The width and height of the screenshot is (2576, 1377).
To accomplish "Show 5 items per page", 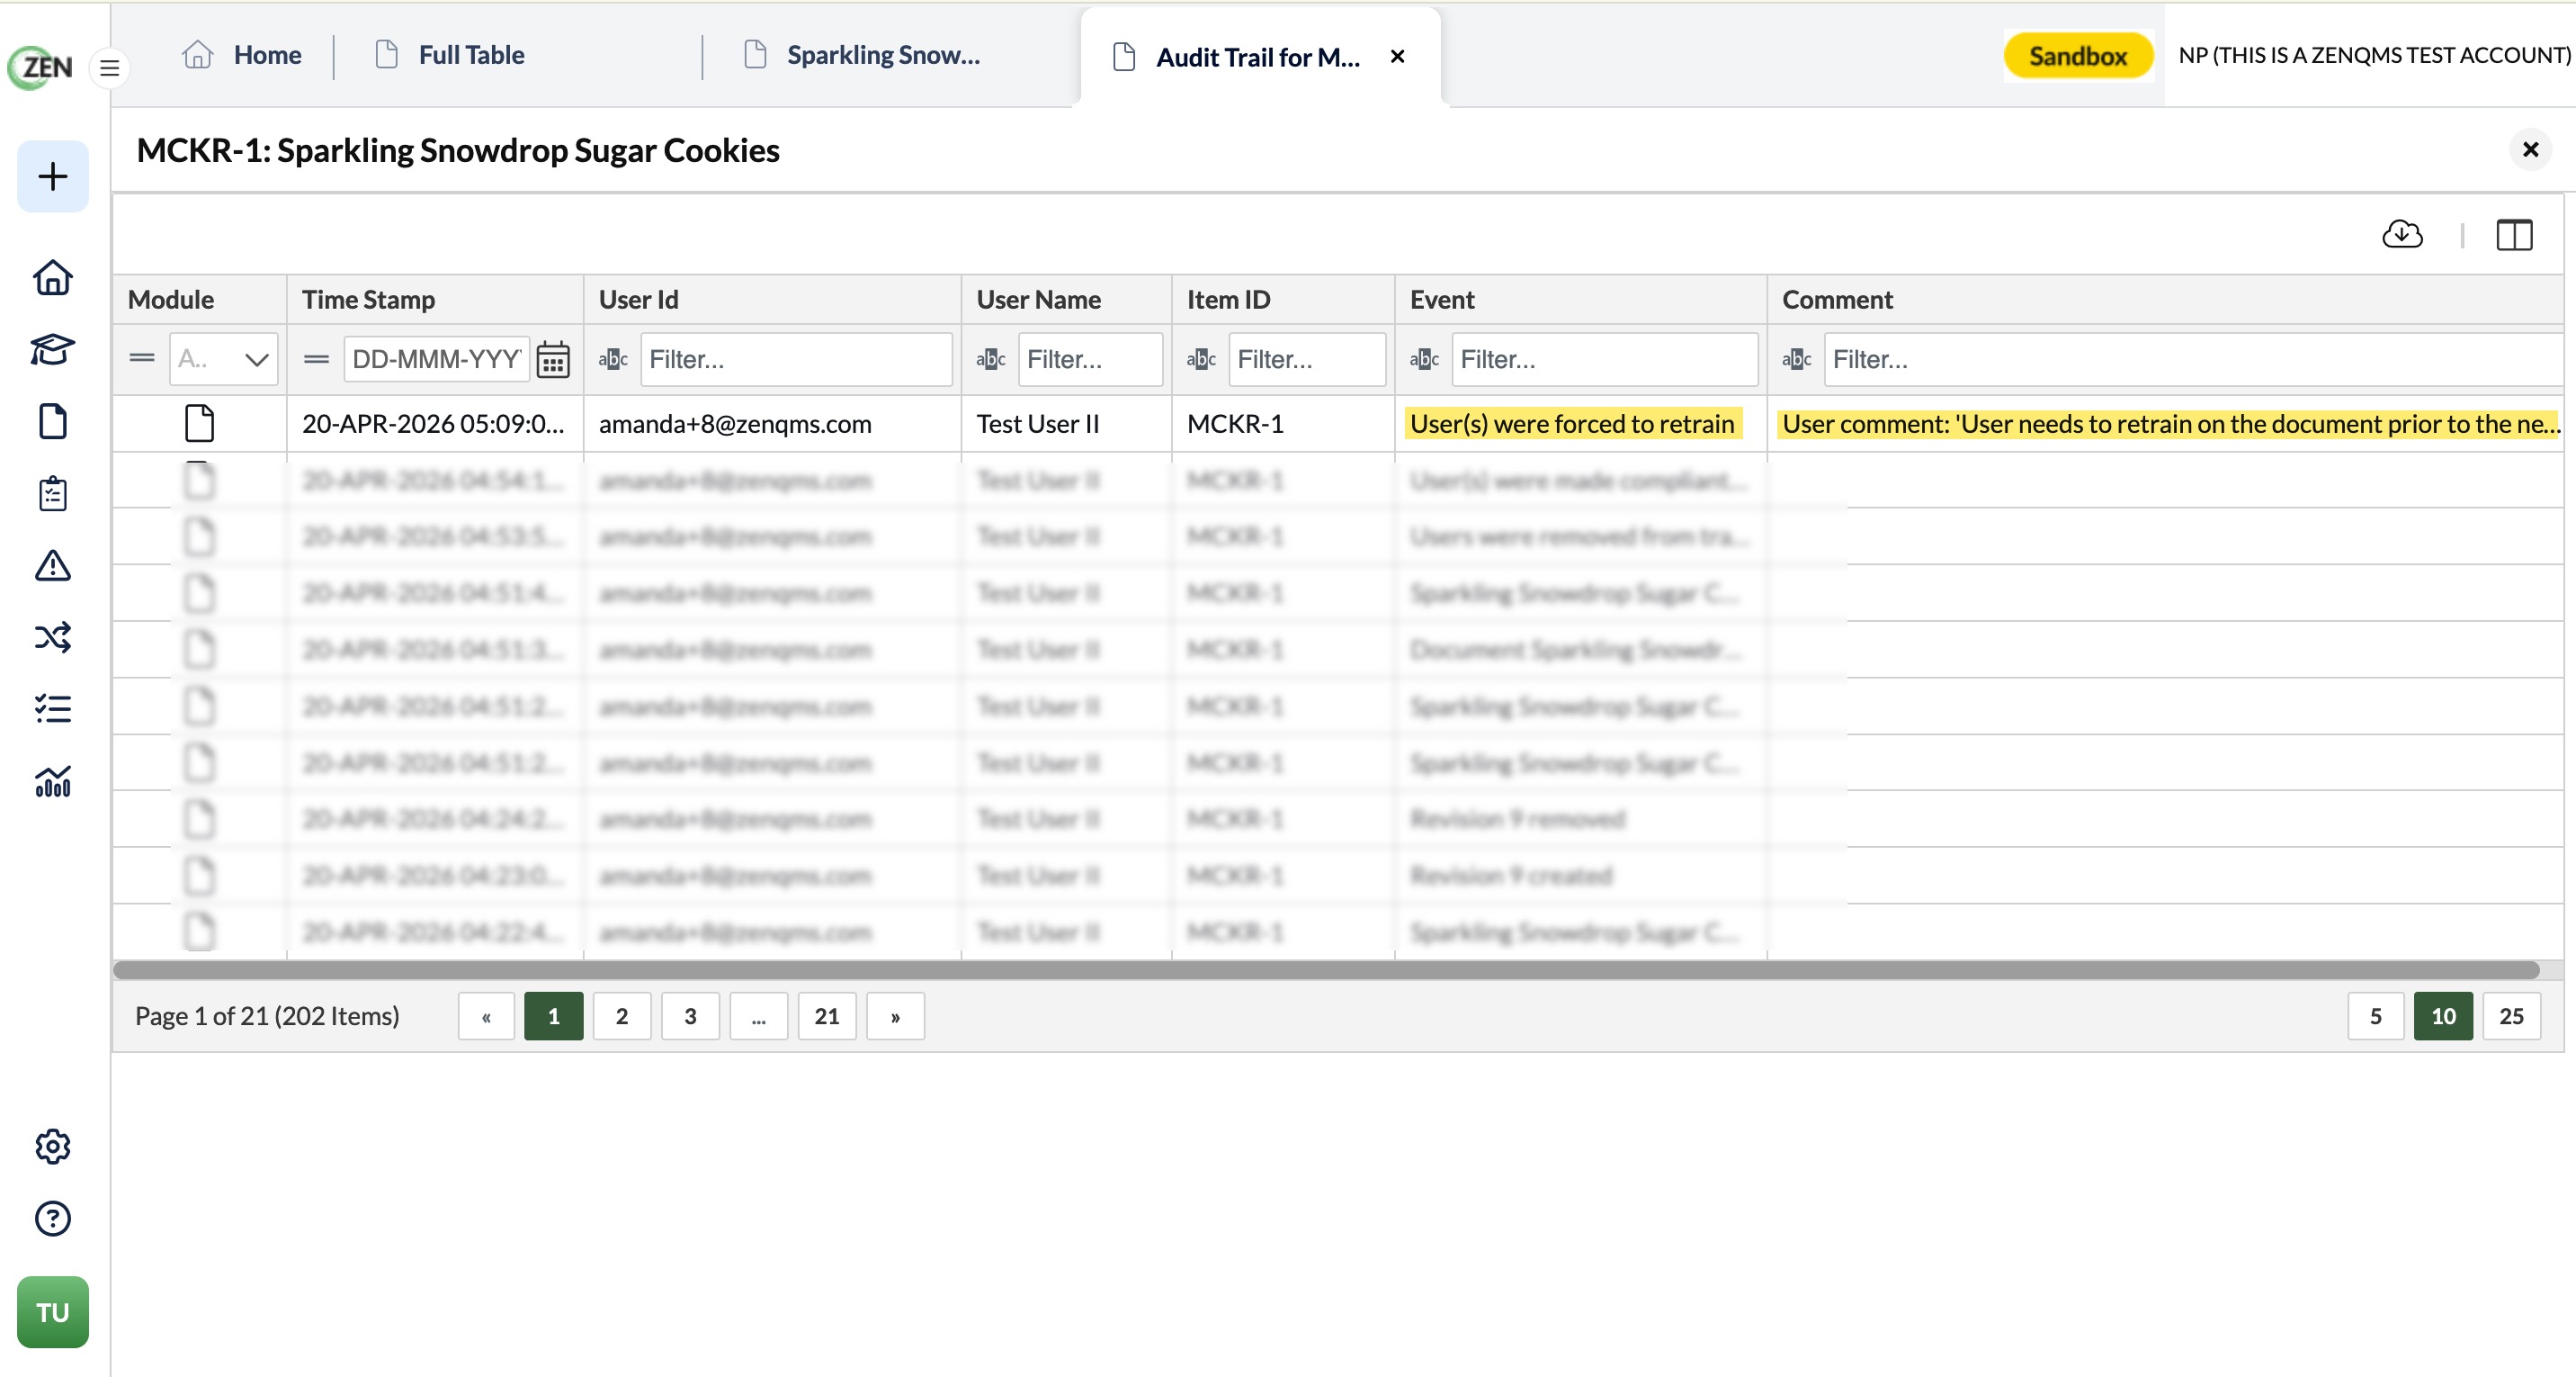I will click(2375, 1017).
